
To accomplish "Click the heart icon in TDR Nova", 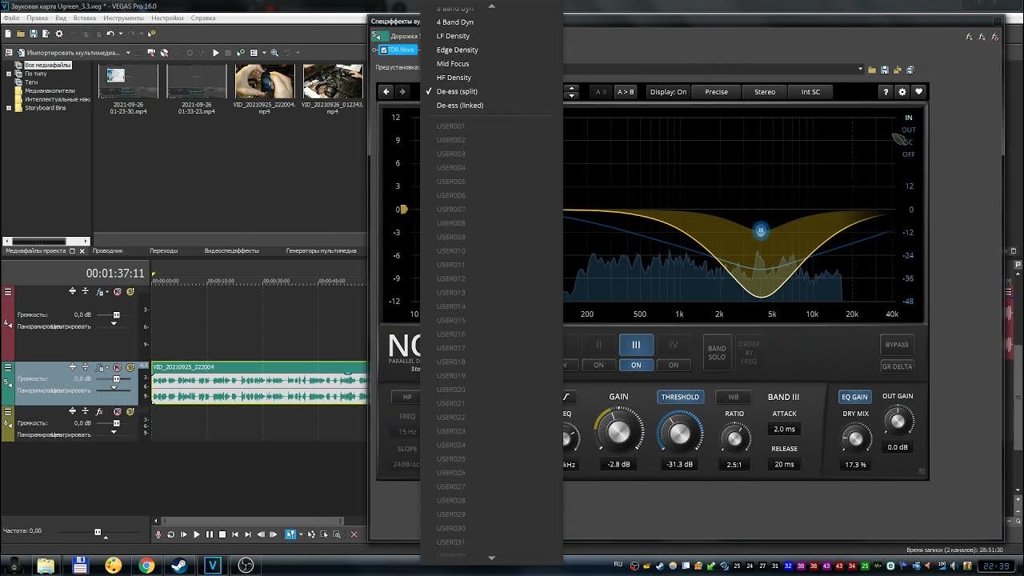I will pyautogui.click(x=919, y=92).
